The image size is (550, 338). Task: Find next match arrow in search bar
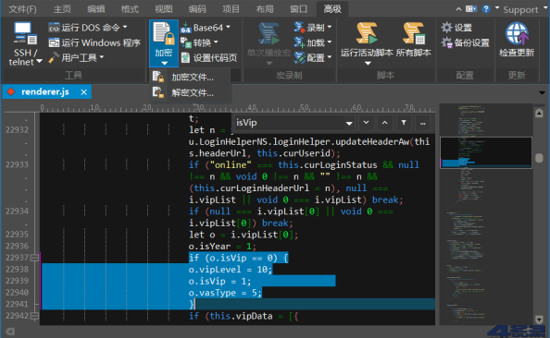tap(366, 123)
